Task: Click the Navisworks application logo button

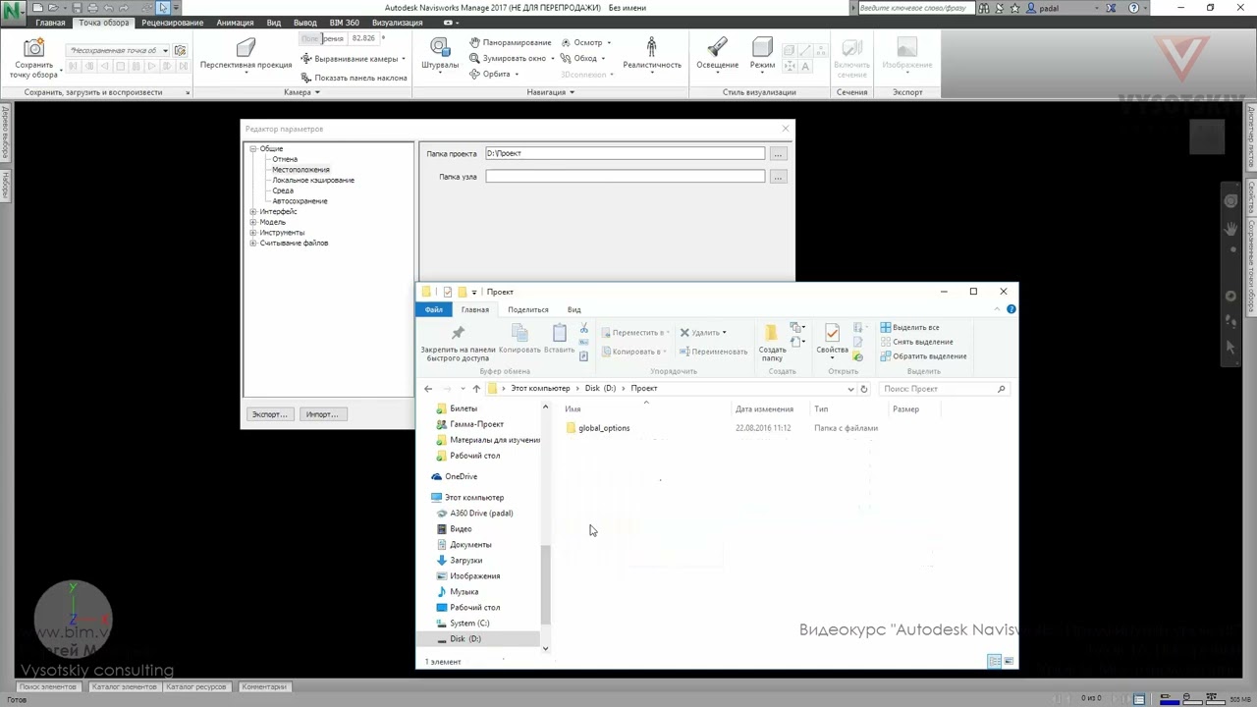Action: click(x=12, y=11)
